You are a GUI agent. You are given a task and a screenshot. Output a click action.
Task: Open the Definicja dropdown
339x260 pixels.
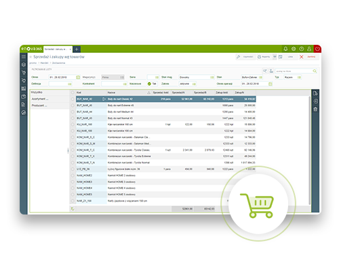point(60,83)
